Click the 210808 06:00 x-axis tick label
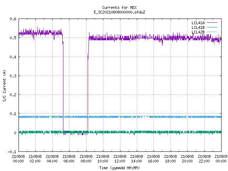Viewport: 228px width, 171px height. [69, 159]
